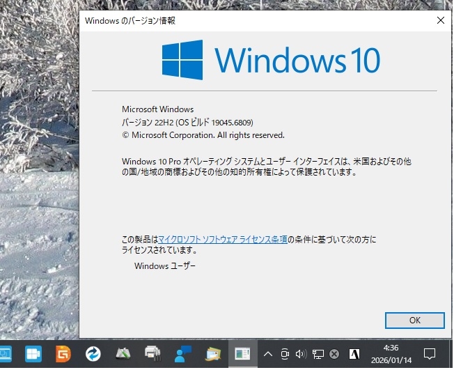Close the Windows のバージョン情報 dialog
Image resolution: width=454 pixels, height=370 pixels.
pos(440,20)
